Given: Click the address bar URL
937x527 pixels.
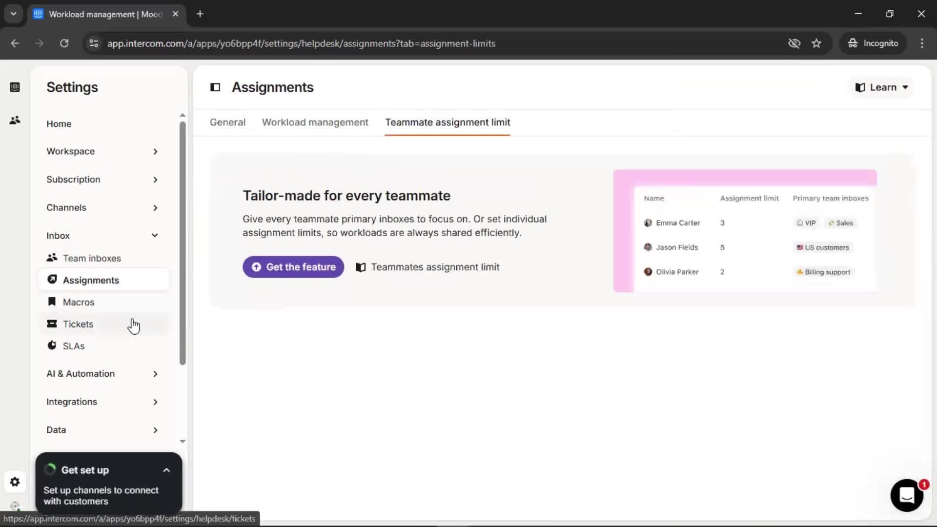Looking at the screenshot, I should coord(301,43).
